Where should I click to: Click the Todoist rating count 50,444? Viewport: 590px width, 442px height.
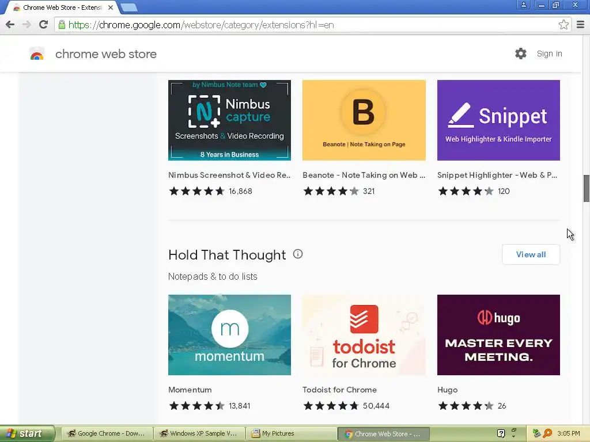pos(376,406)
